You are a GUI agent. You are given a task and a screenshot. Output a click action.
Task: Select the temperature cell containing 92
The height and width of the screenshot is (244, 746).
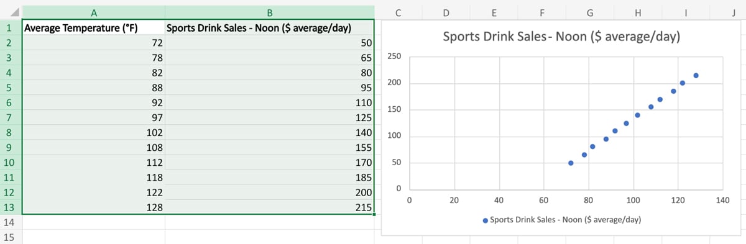[x=93, y=102]
